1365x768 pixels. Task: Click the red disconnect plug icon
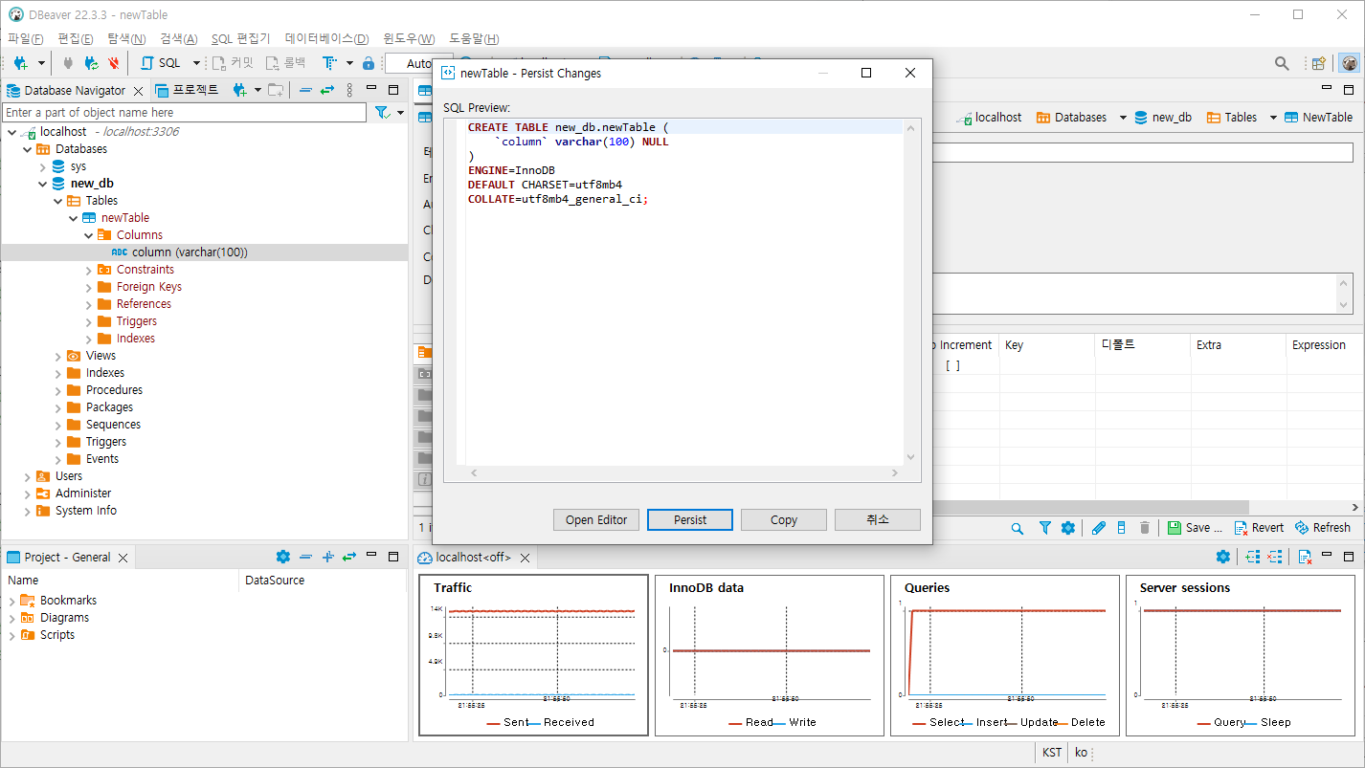114,63
